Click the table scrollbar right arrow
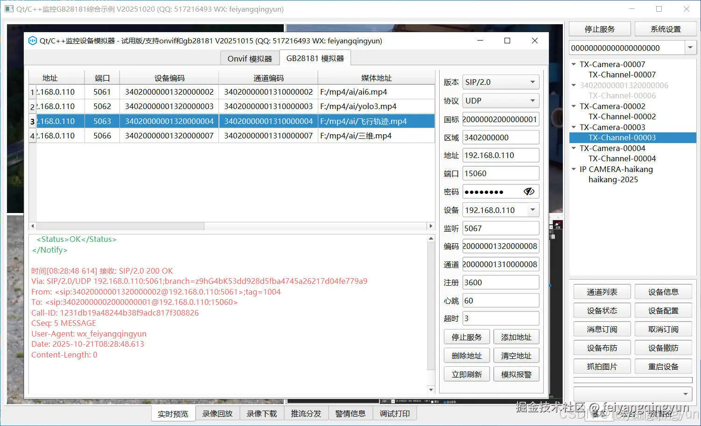Screen dimensions: 701x426 click(x=431, y=226)
